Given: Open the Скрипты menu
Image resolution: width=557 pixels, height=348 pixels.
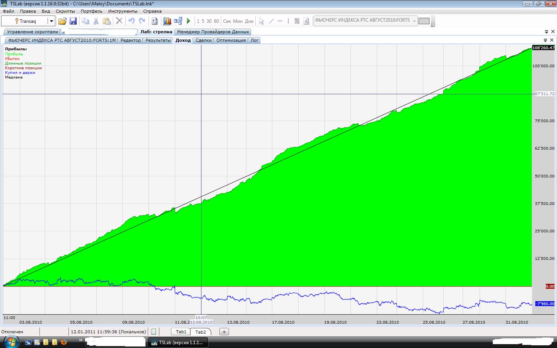Looking at the screenshot, I should 65,11.
